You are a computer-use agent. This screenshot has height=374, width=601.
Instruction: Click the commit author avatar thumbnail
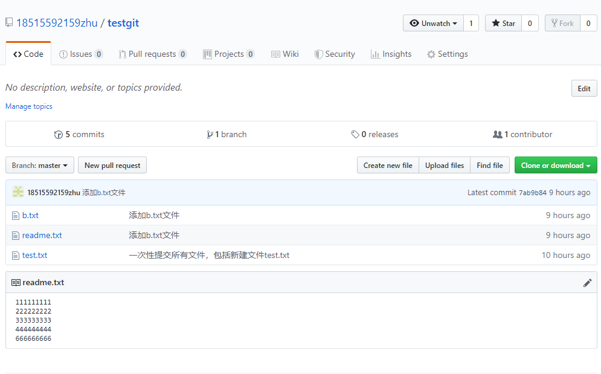click(18, 192)
